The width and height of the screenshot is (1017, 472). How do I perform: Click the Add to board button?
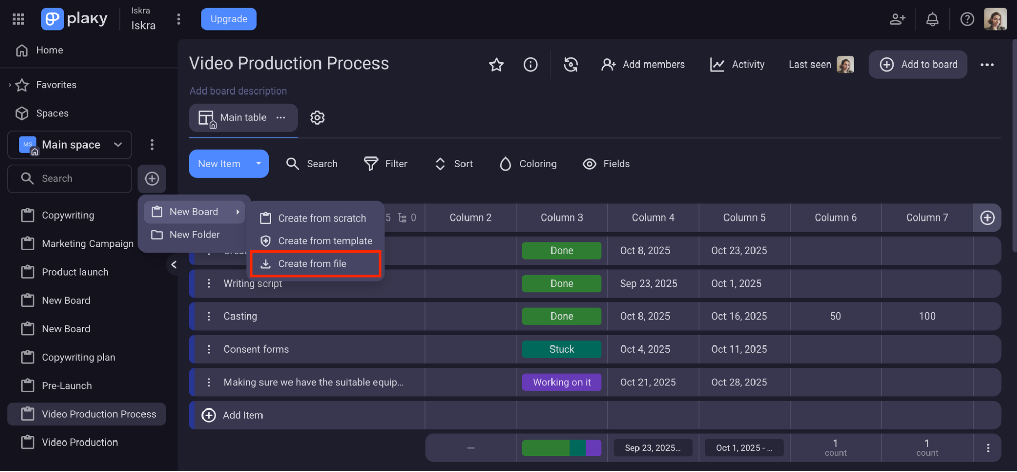[918, 65]
